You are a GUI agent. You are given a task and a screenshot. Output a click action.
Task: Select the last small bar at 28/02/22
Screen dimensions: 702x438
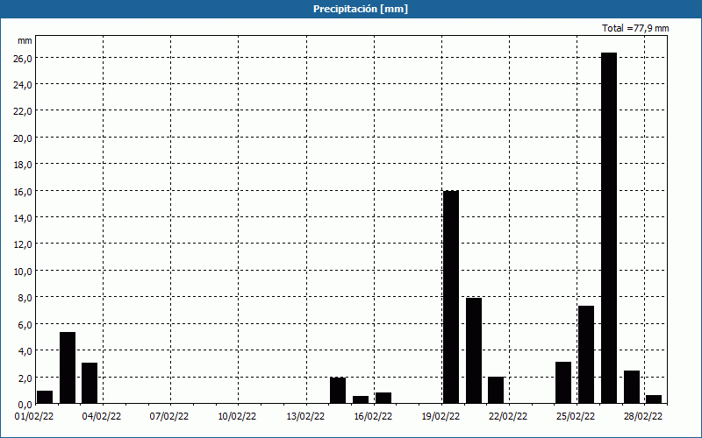[x=654, y=399]
